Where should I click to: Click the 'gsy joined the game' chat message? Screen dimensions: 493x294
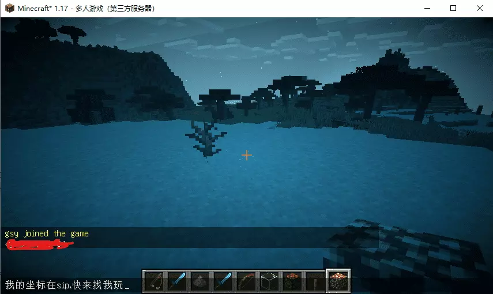pos(47,233)
